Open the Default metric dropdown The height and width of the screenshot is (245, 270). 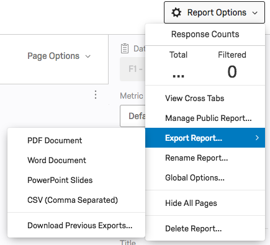[133, 116]
